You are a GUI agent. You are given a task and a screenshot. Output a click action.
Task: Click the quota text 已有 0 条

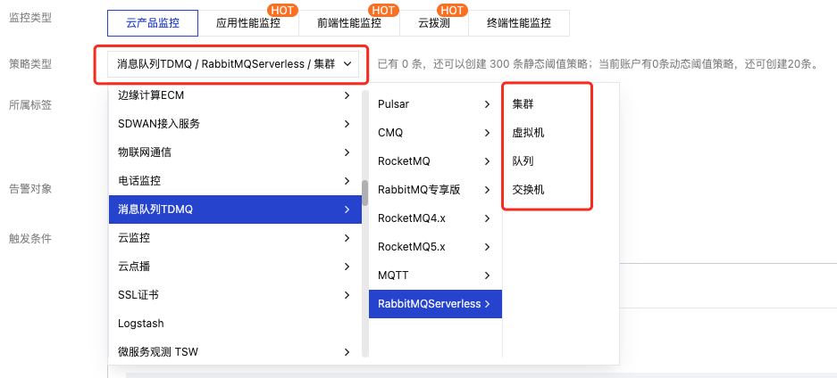[400, 65]
